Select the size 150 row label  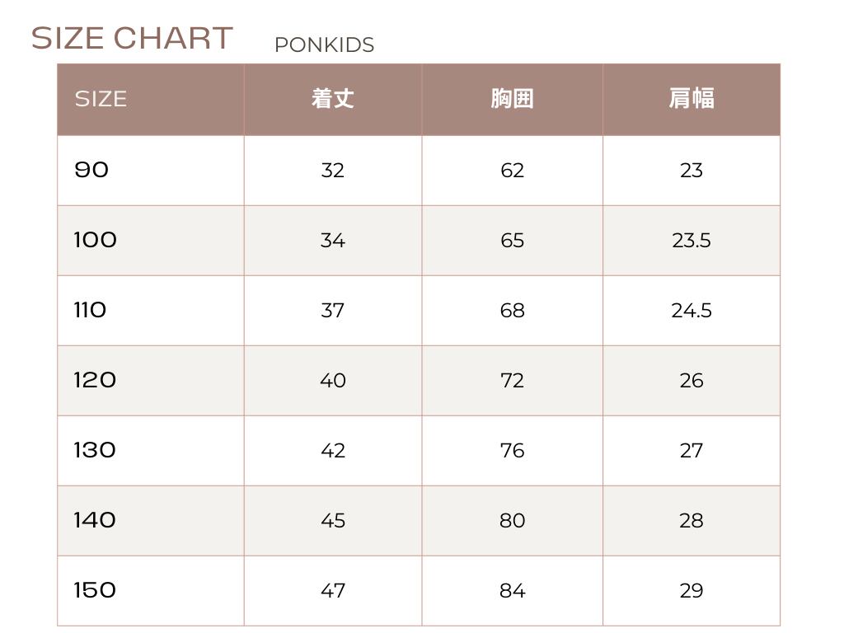coord(96,590)
